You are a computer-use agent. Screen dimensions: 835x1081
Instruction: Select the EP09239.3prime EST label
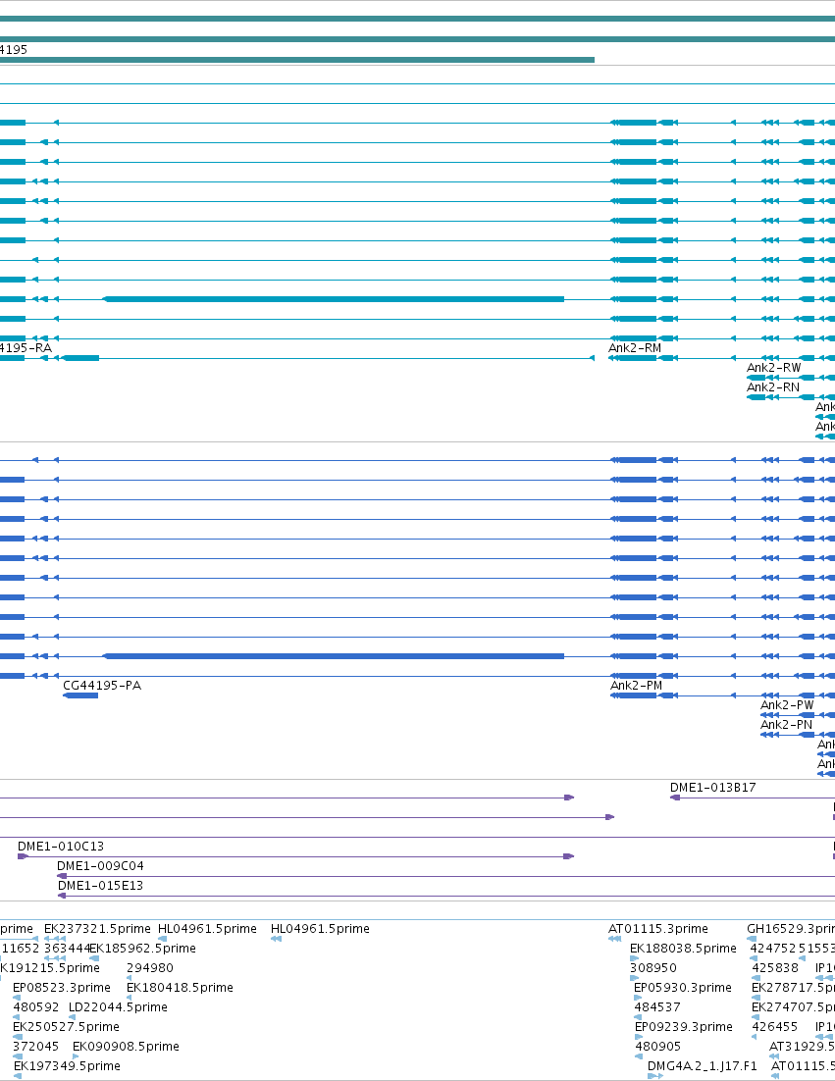pyautogui.click(x=683, y=1026)
